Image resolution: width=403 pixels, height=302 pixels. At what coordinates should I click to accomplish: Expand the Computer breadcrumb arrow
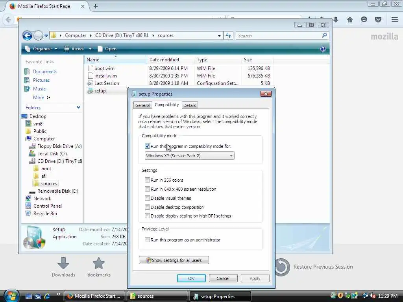pyautogui.click(x=91, y=35)
